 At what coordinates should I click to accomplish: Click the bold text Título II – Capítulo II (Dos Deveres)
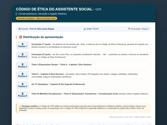(x=48, y=74)
